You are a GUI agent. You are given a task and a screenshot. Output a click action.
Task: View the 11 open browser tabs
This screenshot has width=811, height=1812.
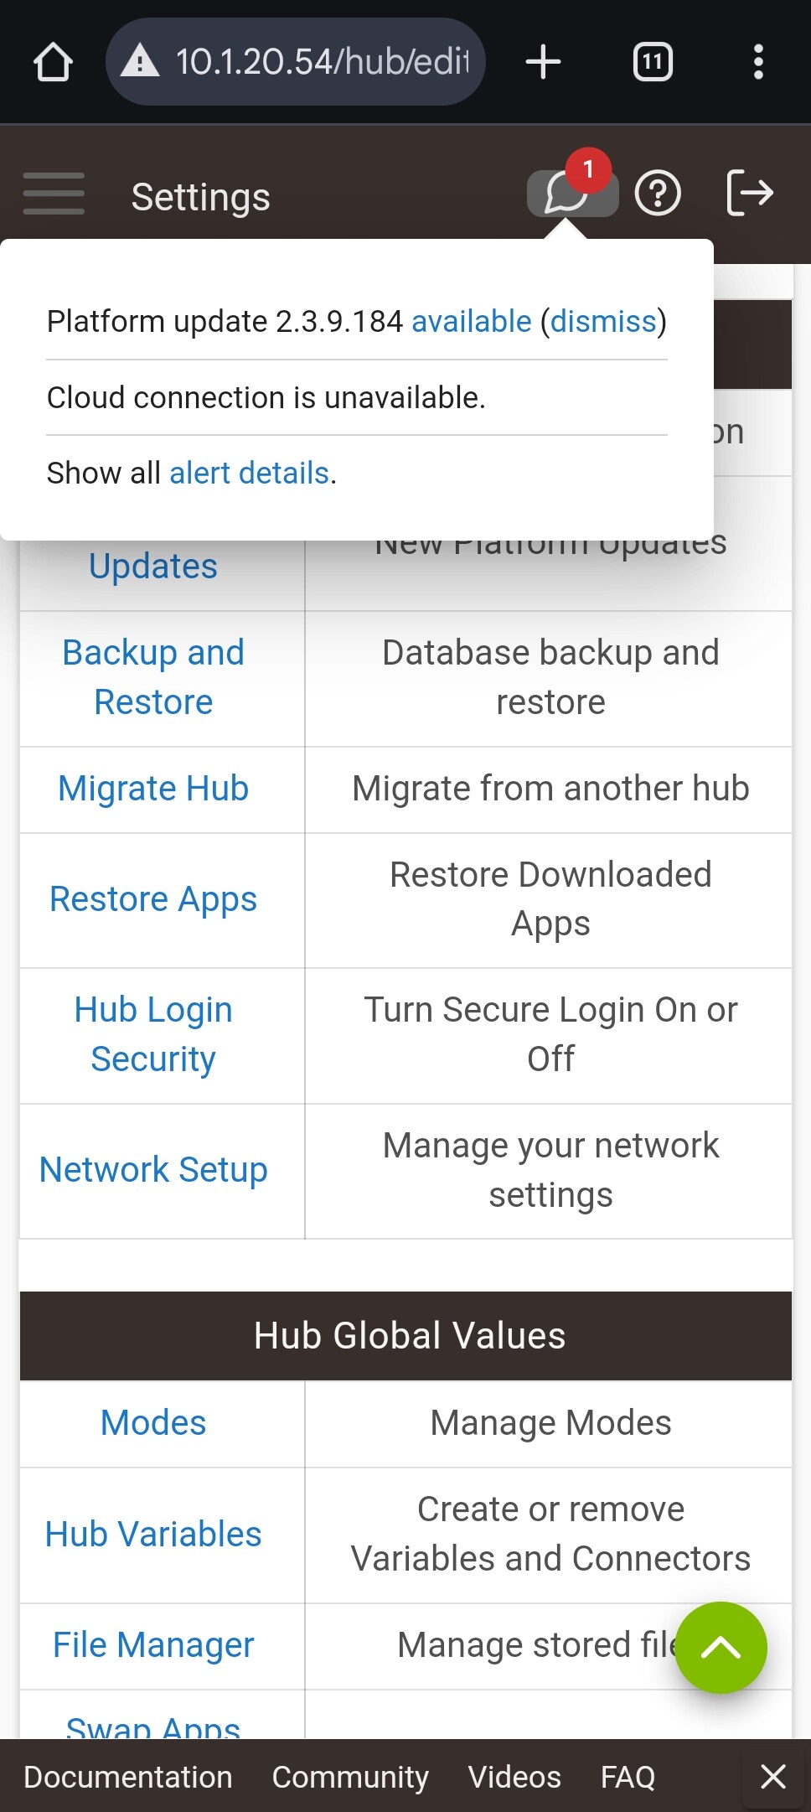tap(652, 61)
